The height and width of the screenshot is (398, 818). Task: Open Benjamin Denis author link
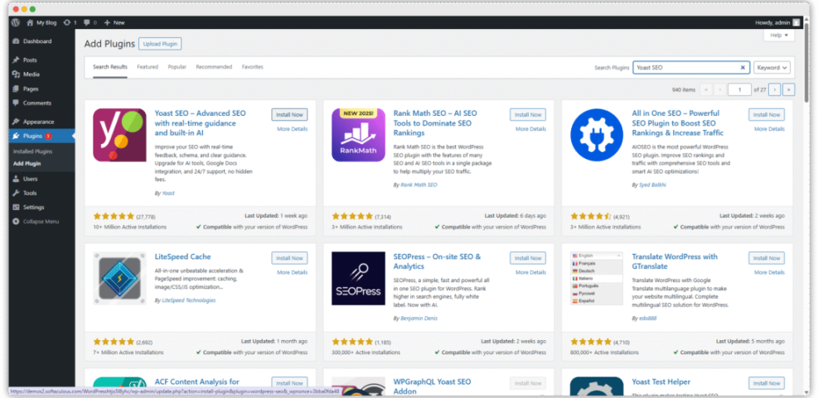click(419, 318)
